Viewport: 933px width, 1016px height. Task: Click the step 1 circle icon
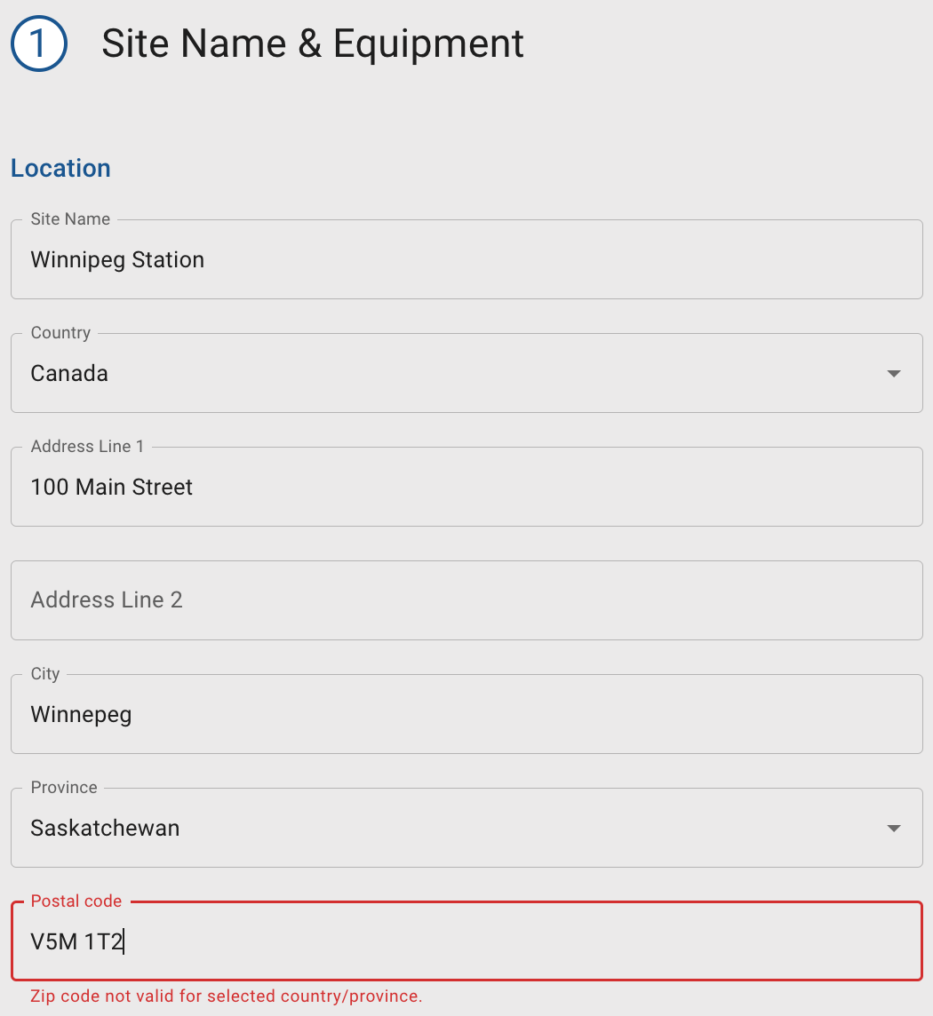coord(39,44)
